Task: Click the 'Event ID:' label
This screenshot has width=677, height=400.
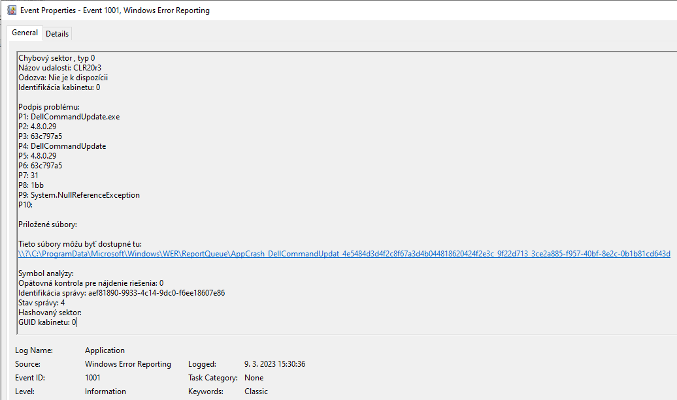Action: pos(30,378)
